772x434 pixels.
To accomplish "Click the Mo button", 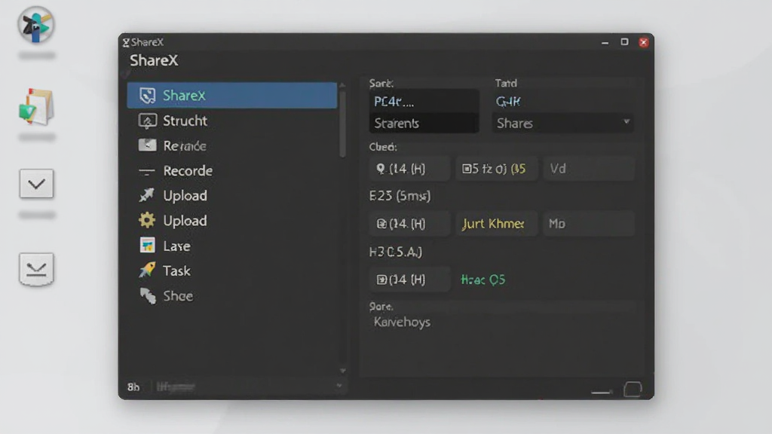I will 588,224.
